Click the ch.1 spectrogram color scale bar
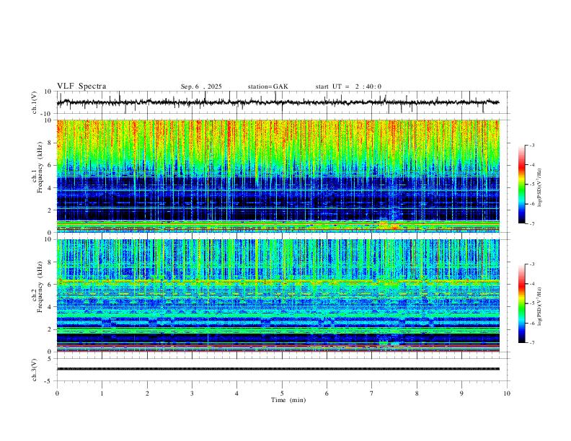 point(522,184)
